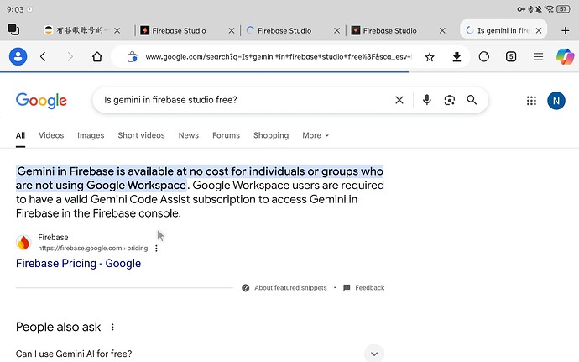Open People also ask options menu
This screenshot has width=579, height=362.
pyautogui.click(x=112, y=327)
